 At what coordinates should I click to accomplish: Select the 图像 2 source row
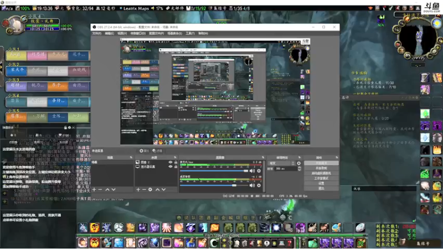(156, 162)
